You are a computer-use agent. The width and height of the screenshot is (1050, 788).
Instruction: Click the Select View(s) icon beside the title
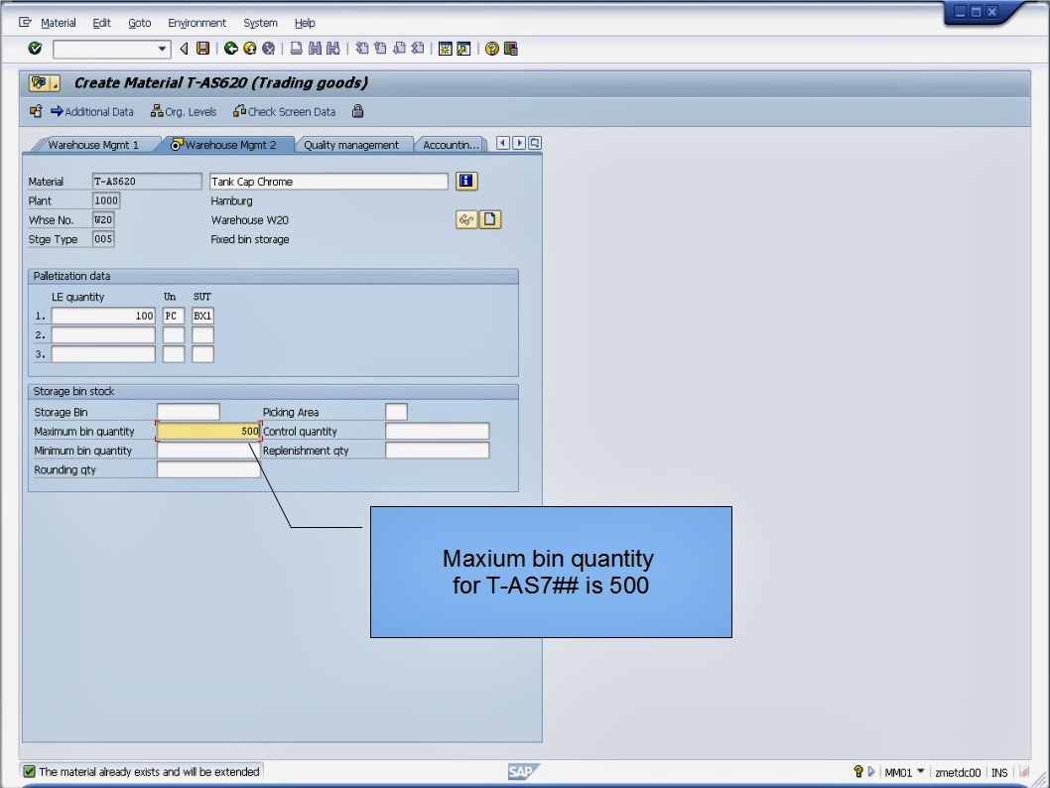click(x=45, y=83)
